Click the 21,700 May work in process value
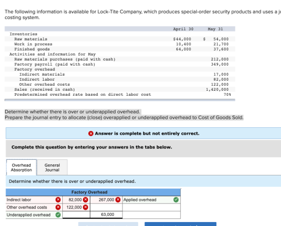This screenshot has width=281, height=226. point(221,44)
